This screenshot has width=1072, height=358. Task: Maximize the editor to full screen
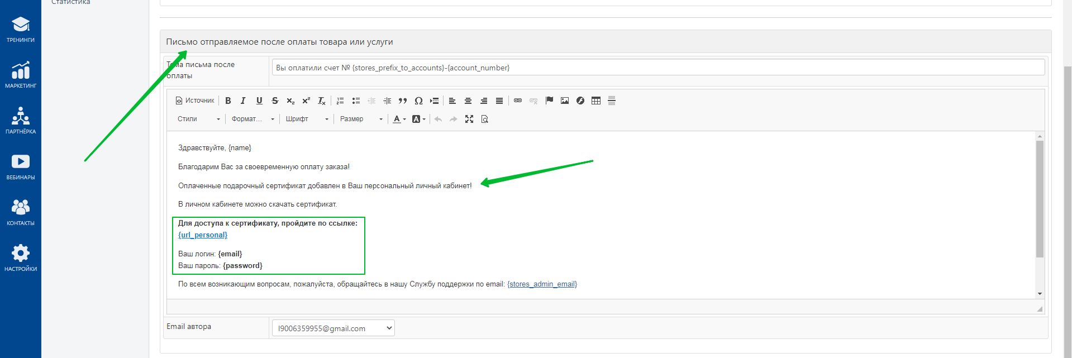469,119
